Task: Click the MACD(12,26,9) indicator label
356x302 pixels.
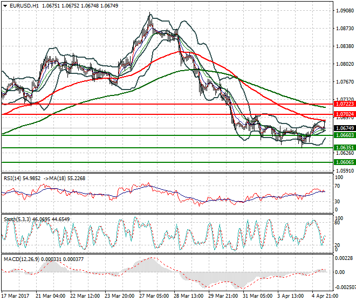Action: click(22, 259)
